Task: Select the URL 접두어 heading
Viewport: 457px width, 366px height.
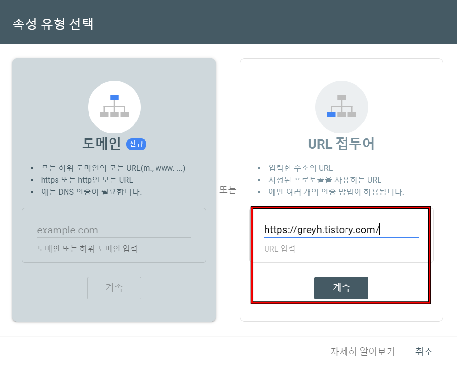Action: pos(341,144)
